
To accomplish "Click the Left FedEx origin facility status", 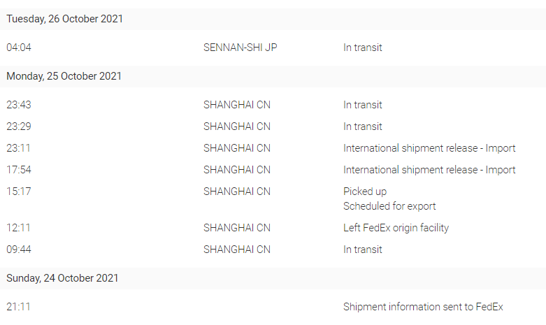I will pyautogui.click(x=396, y=228).
